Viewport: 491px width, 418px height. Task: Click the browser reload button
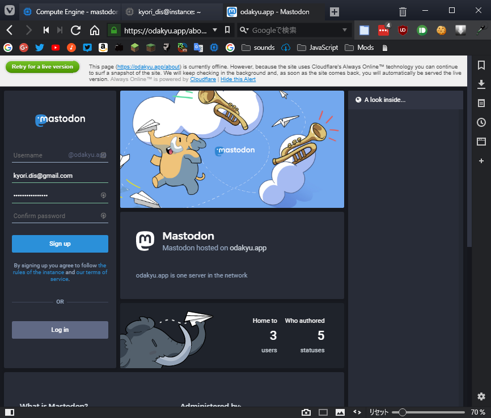[75, 30]
